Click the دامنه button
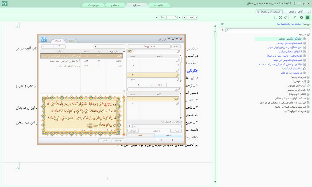This screenshot has width=312, height=187. [176, 46]
